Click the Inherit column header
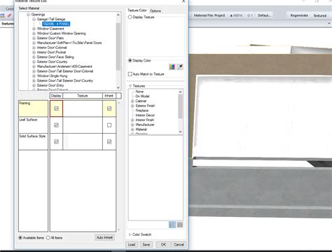332x252 pixels. [109, 96]
